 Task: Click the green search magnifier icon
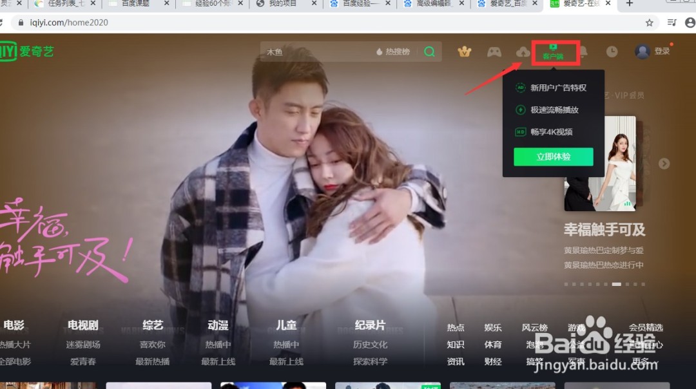pos(429,52)
